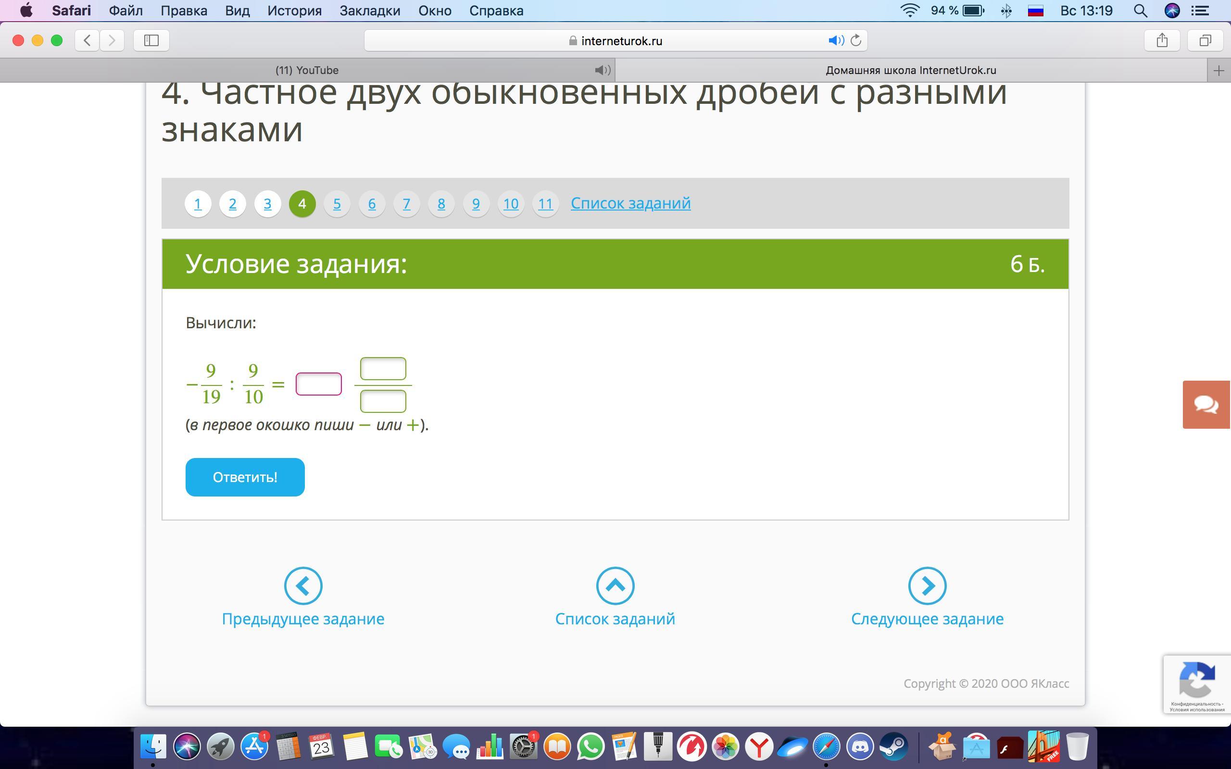Image resolution: width=1231 pixels, height=769 pixels.
Task: Click the previous task arrow circle icon
Action: (x=303, y=585)
